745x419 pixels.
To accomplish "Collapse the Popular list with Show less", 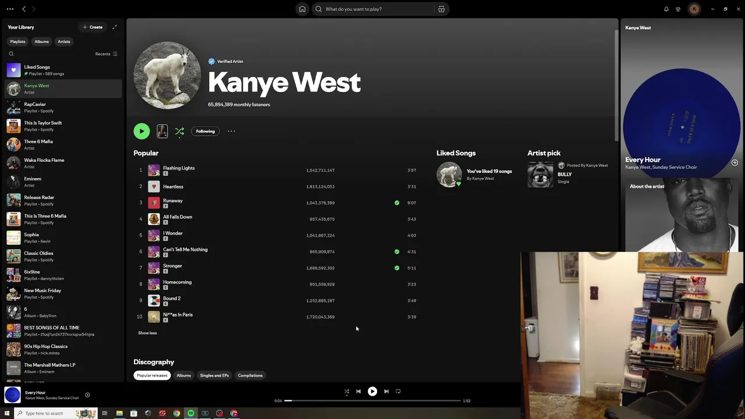I will click(147, 333).
